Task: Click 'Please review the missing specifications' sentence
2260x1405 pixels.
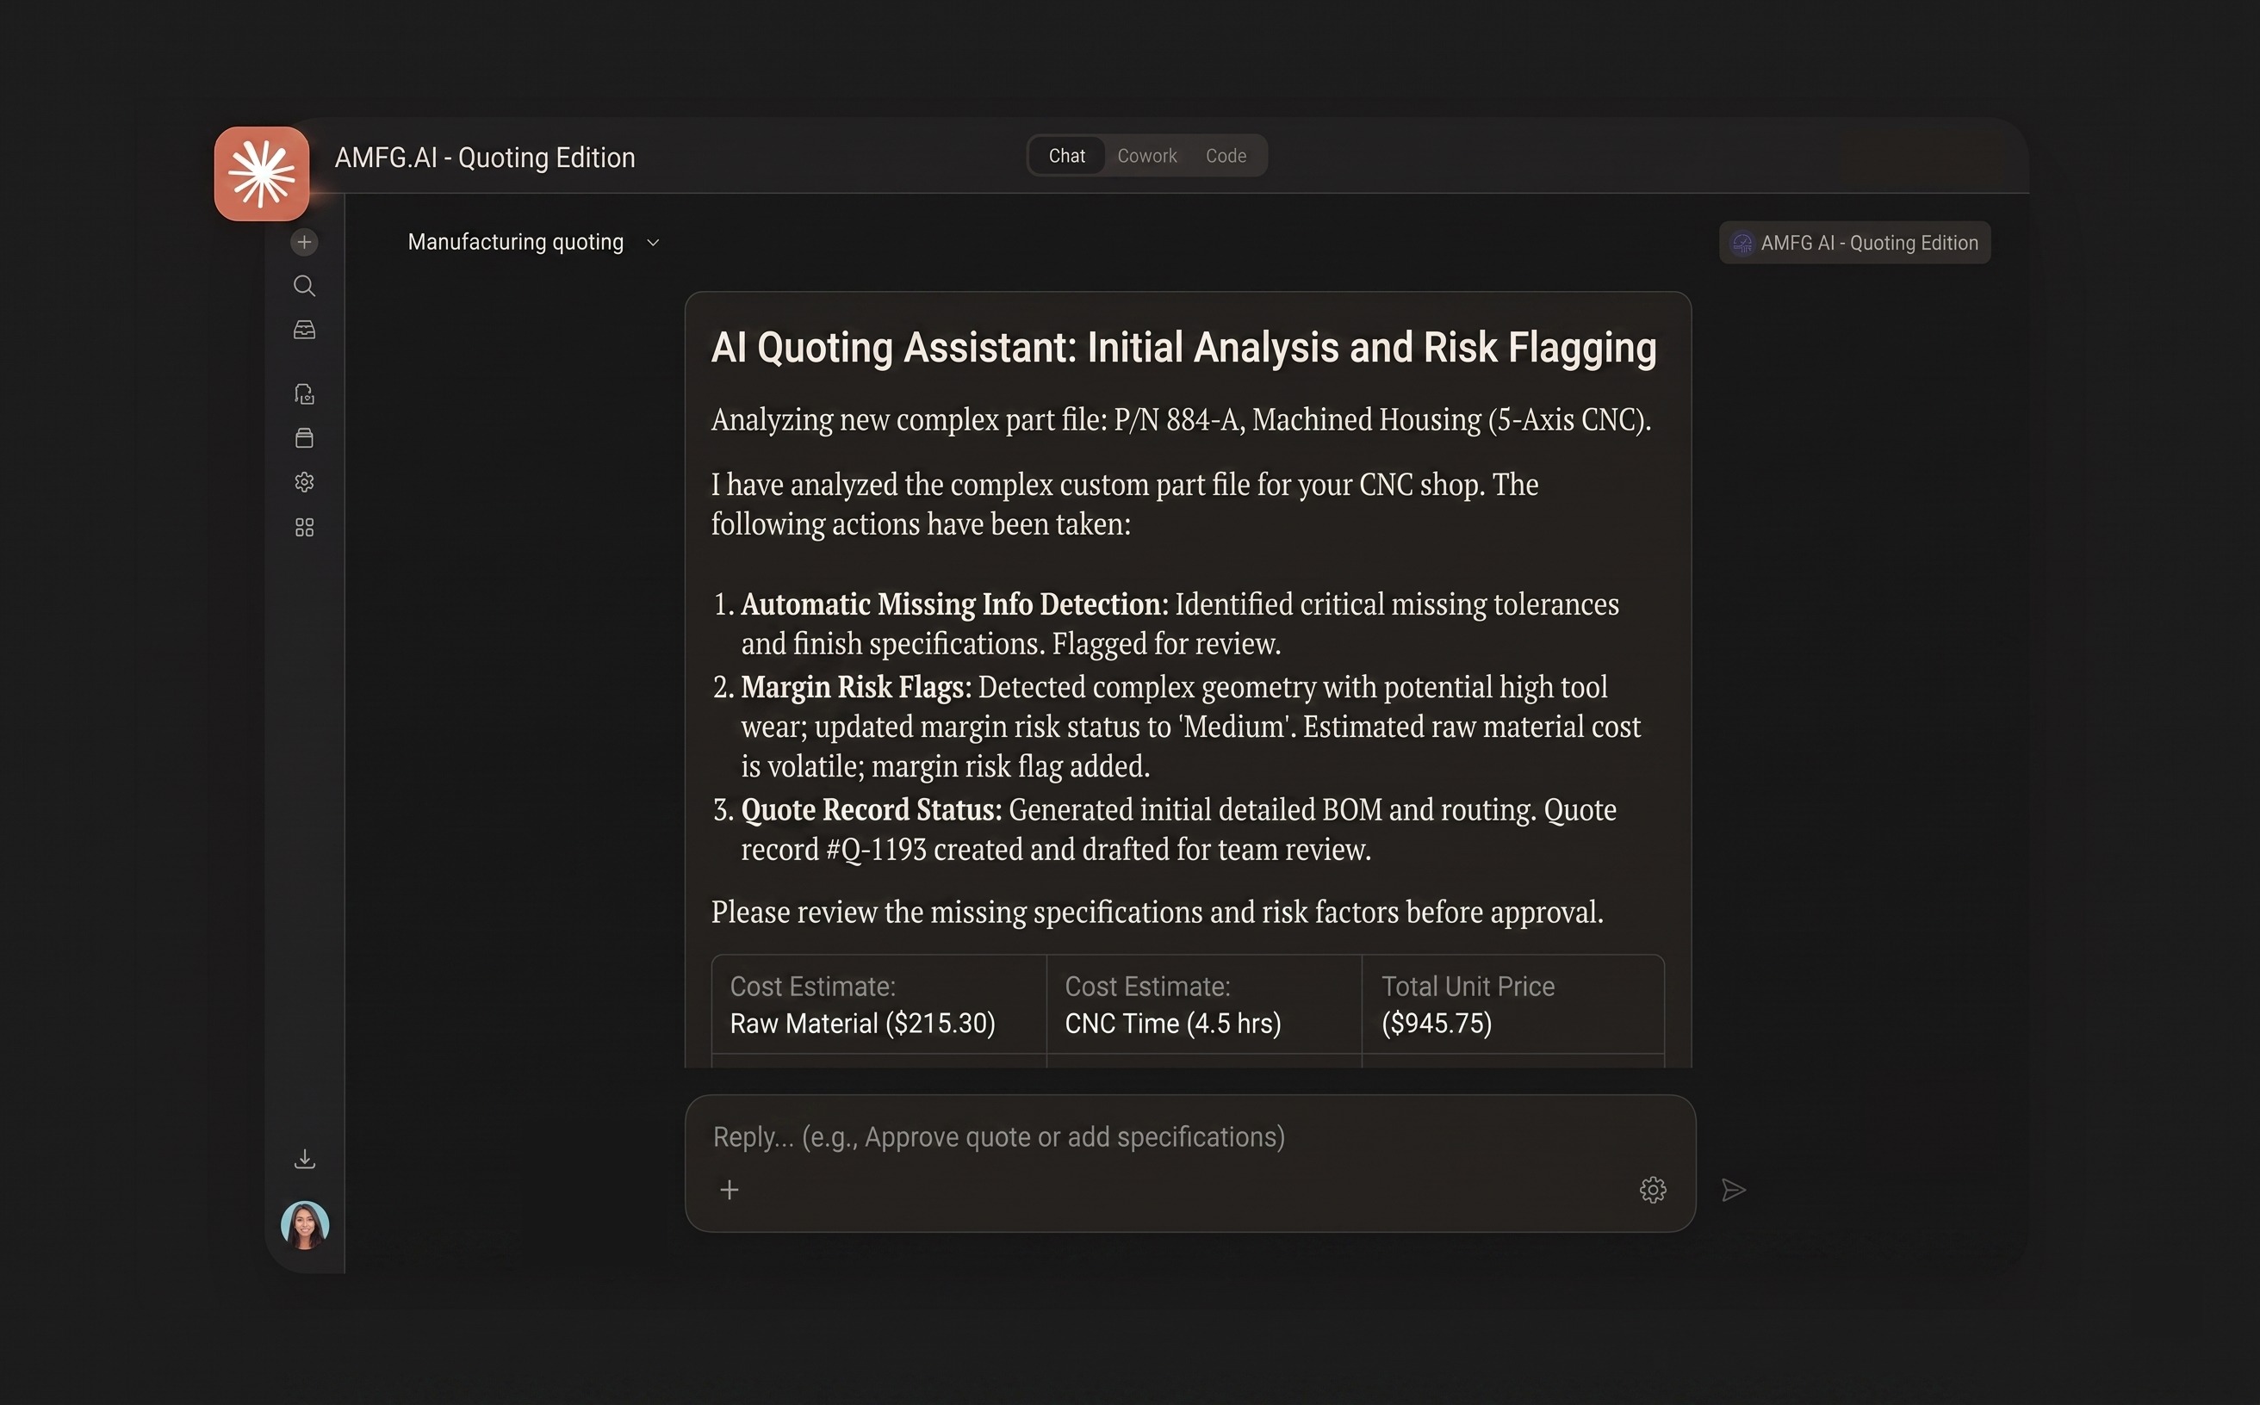Action: [1158, 913]
